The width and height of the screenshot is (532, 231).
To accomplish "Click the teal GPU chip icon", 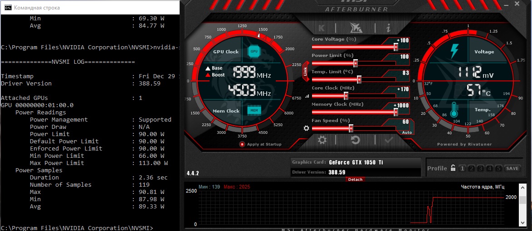I will tap(254, 51).
